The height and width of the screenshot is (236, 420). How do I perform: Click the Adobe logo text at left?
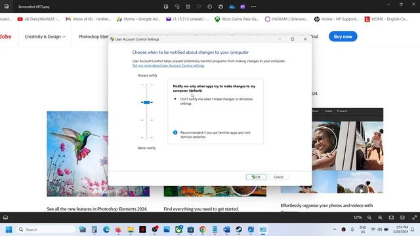tap(6, 37)
